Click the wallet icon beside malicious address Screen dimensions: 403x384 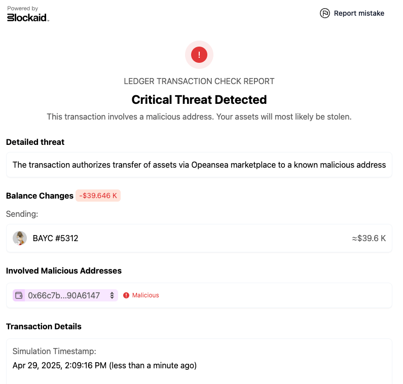(x=19, y=295)
